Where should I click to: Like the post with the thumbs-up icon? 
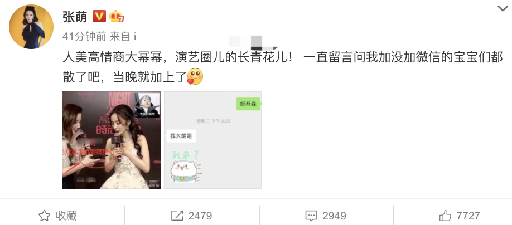coord(446,216)
